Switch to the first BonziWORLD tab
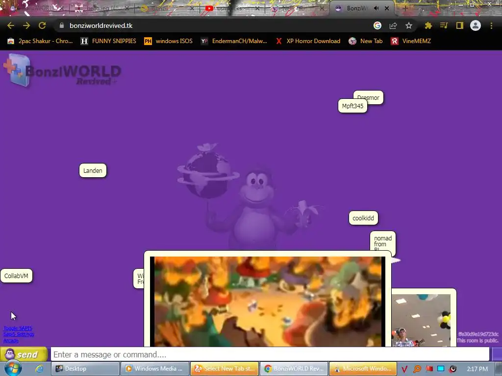The width and height of the screenshot is (502, 376). (36, 8)
